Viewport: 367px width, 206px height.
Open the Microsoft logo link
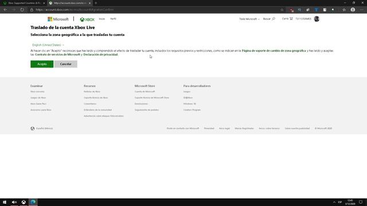pyautogui.click(x=58, y=19)
